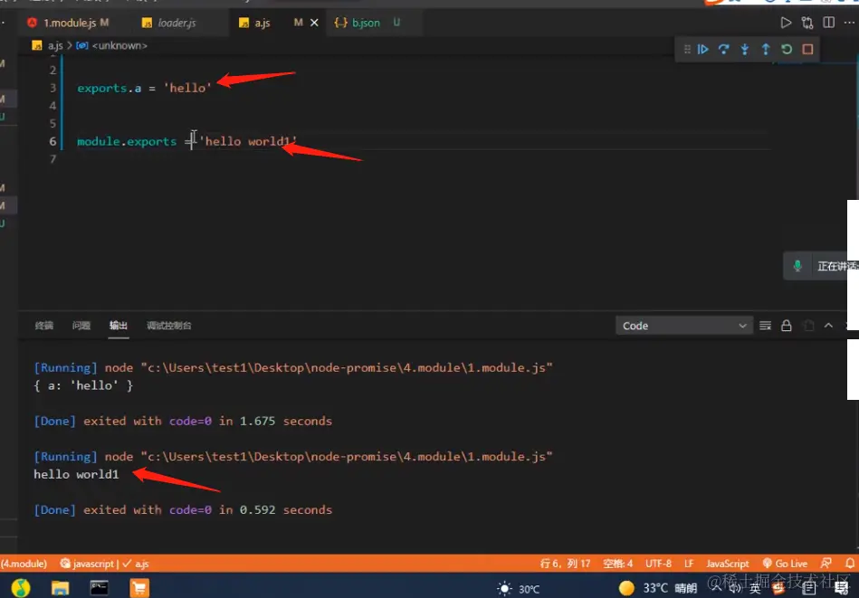
Task: Click line number 7 in the gutter
Action: (x=52, y=159)
